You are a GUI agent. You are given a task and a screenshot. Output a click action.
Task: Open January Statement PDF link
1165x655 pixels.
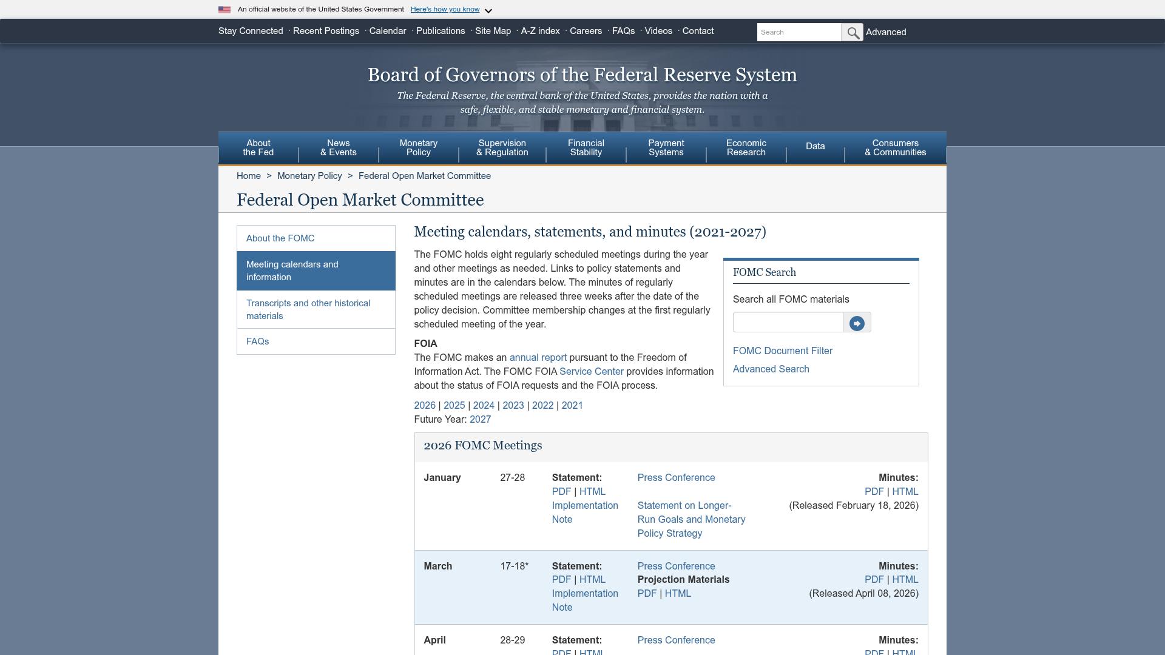[x=561, y=492]
